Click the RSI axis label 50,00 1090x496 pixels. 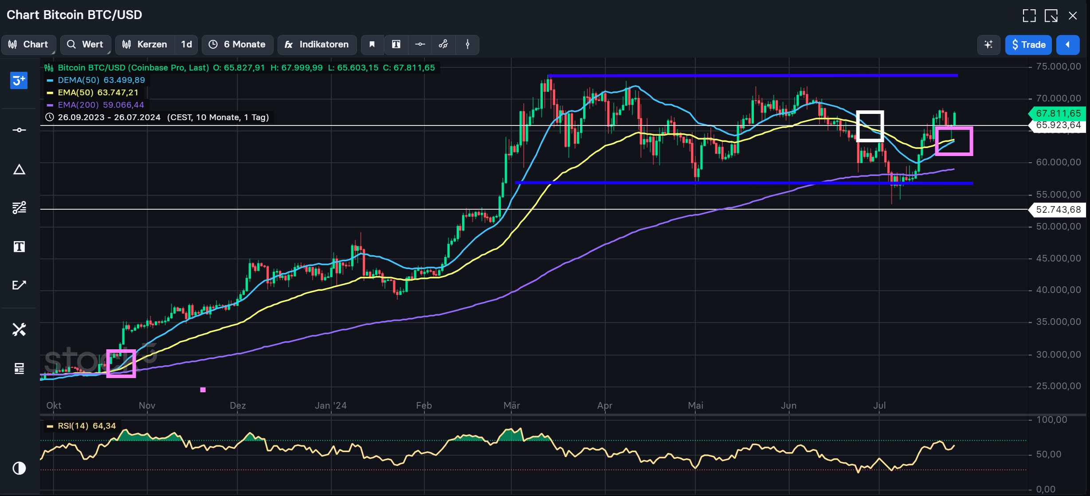[1049, 454]
